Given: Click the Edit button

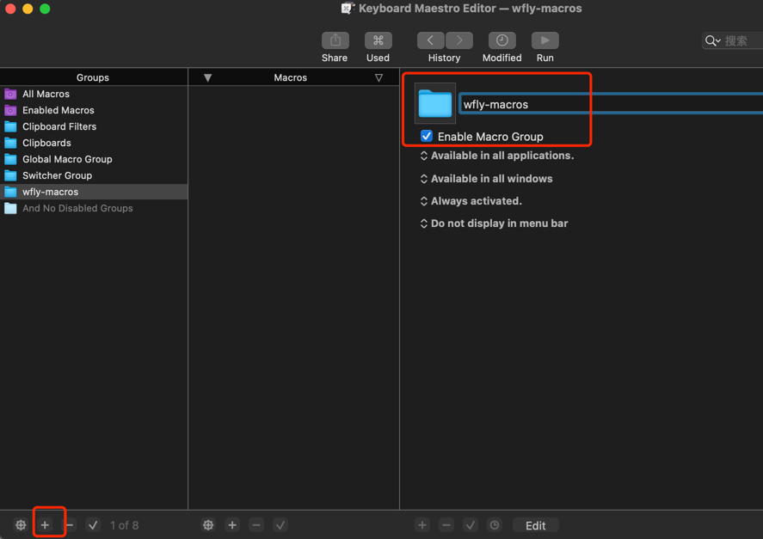Looking at the screenshot, I should (535, 525).
